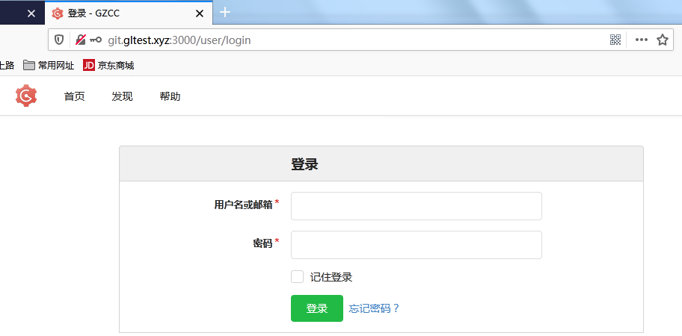Open 发现 in the navigation bar
Viewport: 682px width, 336px height.
(x=122, y=96)
